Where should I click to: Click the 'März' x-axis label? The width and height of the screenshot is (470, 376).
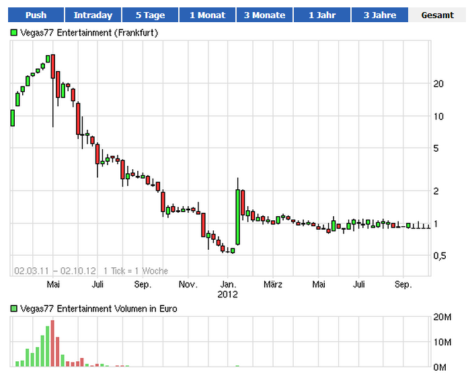coord(273,284)
